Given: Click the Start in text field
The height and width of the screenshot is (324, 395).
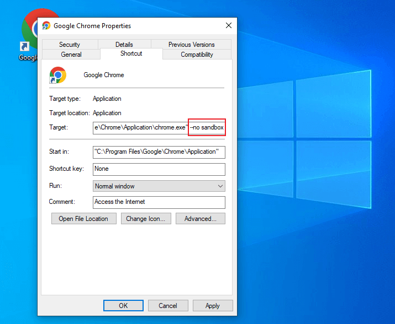Looking at the screenshot, I should coord(159,152).
